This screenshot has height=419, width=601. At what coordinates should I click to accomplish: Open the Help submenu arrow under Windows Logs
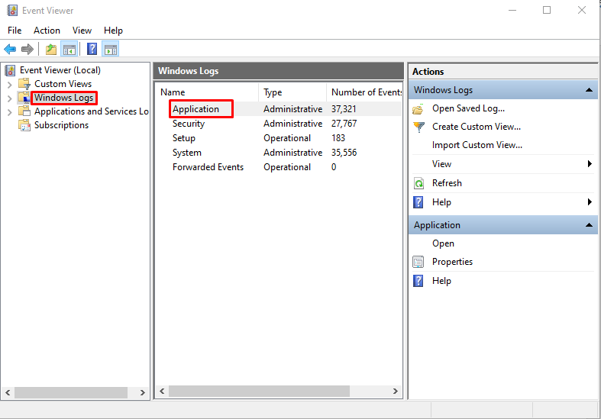click(x=590, y=201)
